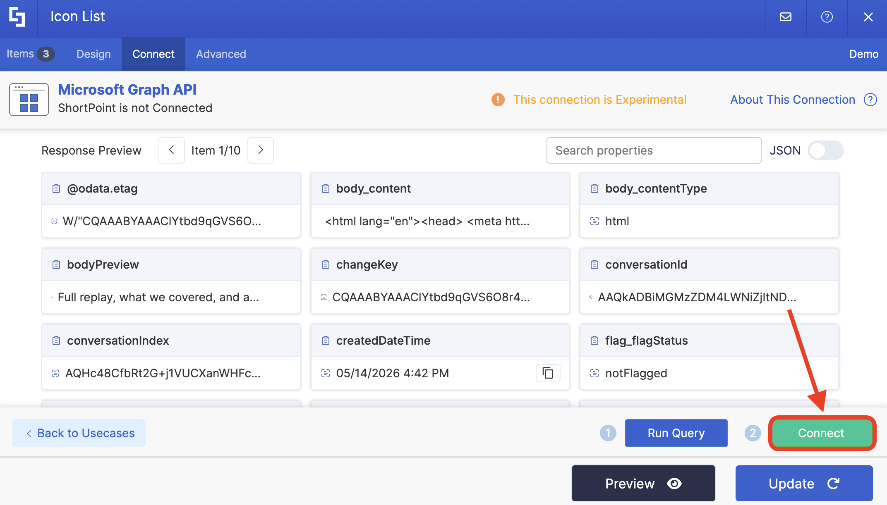Click the Microsoft Graph API connection icon
887x505 pixels.
[x=29, y=100]
